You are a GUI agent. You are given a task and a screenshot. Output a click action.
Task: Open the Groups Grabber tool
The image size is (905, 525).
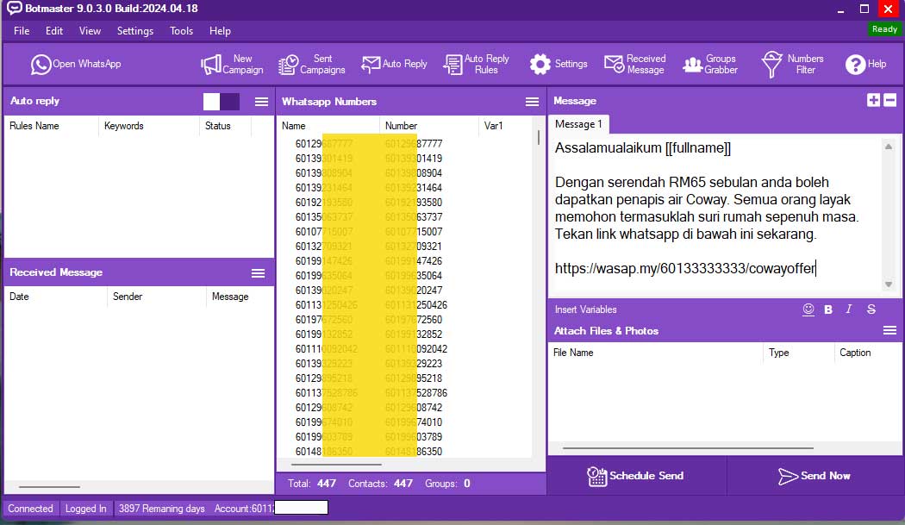(x=710, y=65)
